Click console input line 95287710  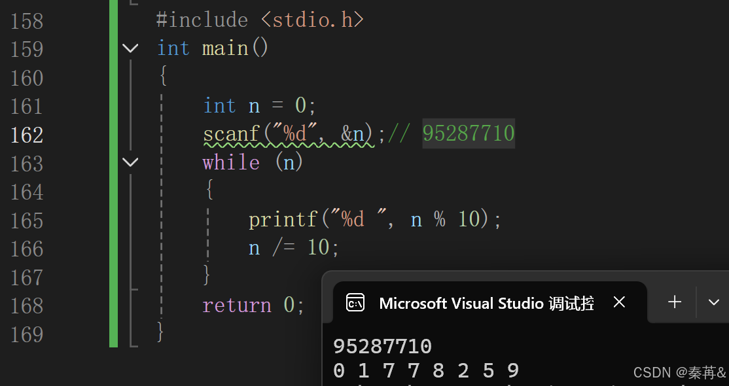383,347
